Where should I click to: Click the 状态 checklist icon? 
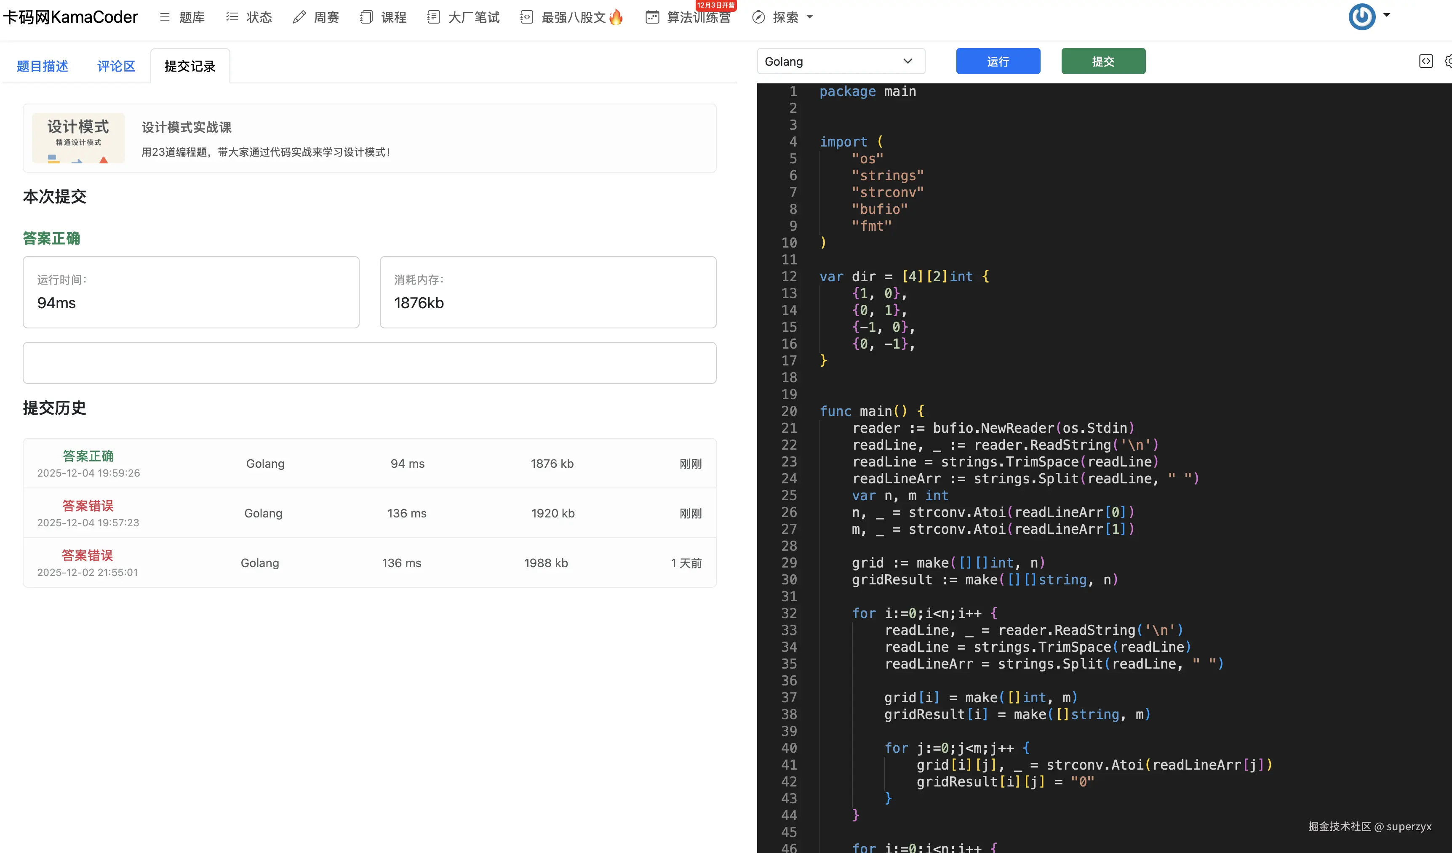click(x=232, y=17)
